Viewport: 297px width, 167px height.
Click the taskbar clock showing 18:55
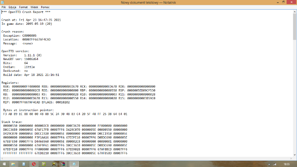[x=287, y=164]
